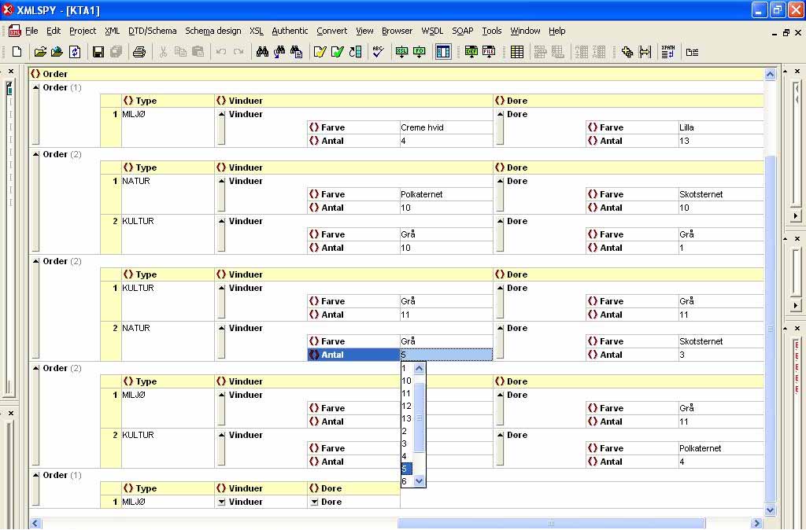This screenshot has height=530, width=806.
Task: Click the Find binoculars icon
Action: [262, 52]
